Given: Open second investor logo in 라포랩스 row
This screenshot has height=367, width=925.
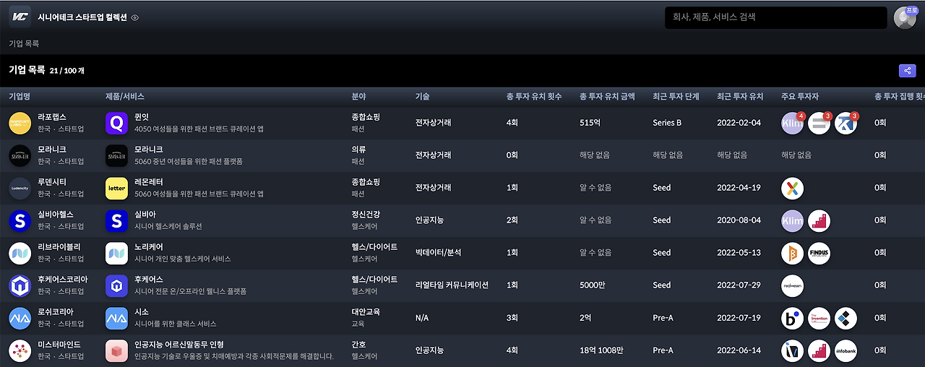Looking at the screenshot, I should (x=819, y=124).
